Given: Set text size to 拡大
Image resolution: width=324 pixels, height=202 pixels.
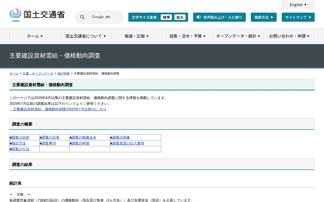Looking at the screenshot, I should [180, 17].
